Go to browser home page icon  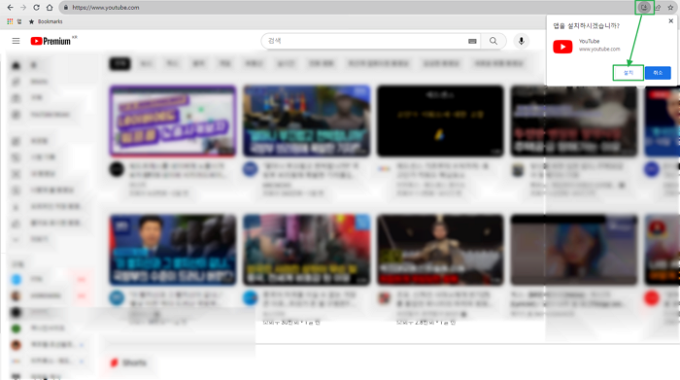(50, 8)
